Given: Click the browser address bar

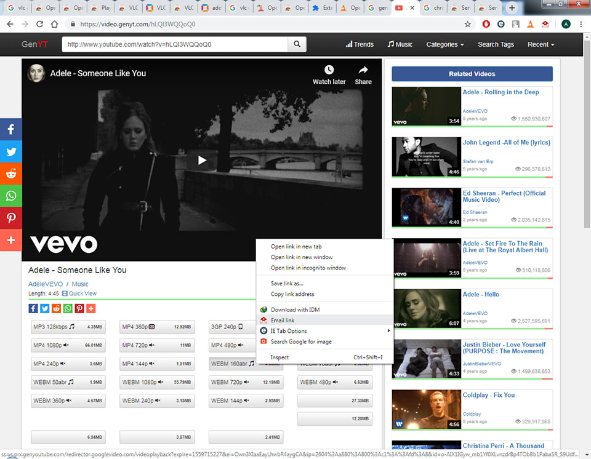Looking at the screenshot, I should pyautogui.click(x=264, y=24).
